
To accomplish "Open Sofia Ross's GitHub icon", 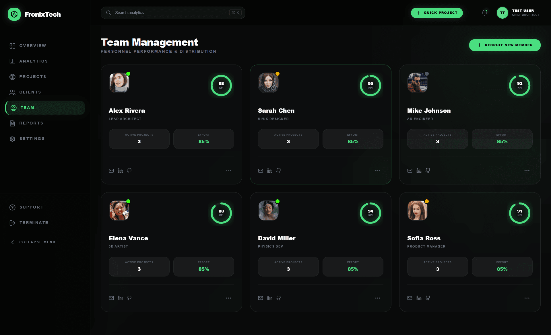I will 428,298.
